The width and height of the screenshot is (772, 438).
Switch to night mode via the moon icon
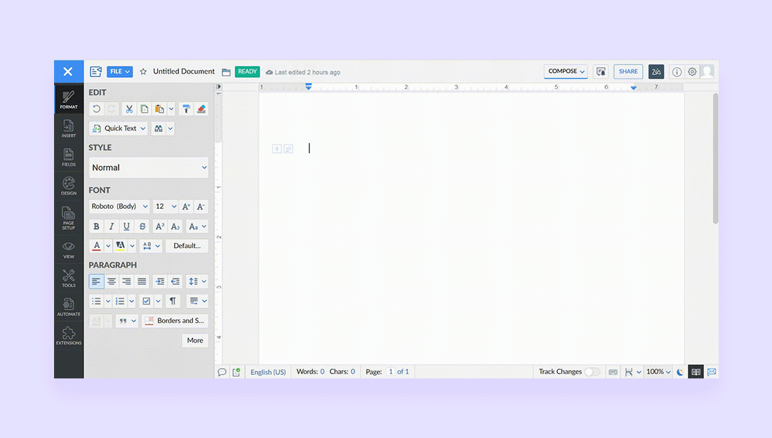tap(679, 371)
